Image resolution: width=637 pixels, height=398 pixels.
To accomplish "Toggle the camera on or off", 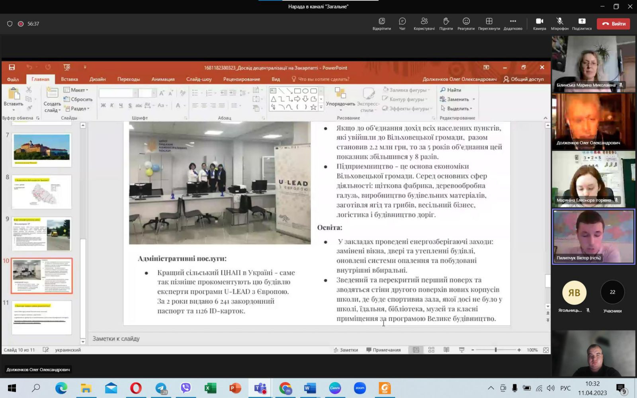I will point(539,23).
